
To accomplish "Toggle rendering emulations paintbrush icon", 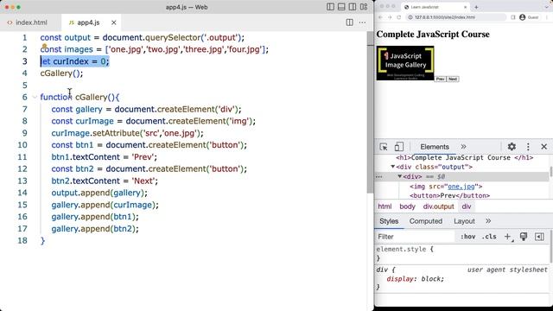I will point(524,237).
